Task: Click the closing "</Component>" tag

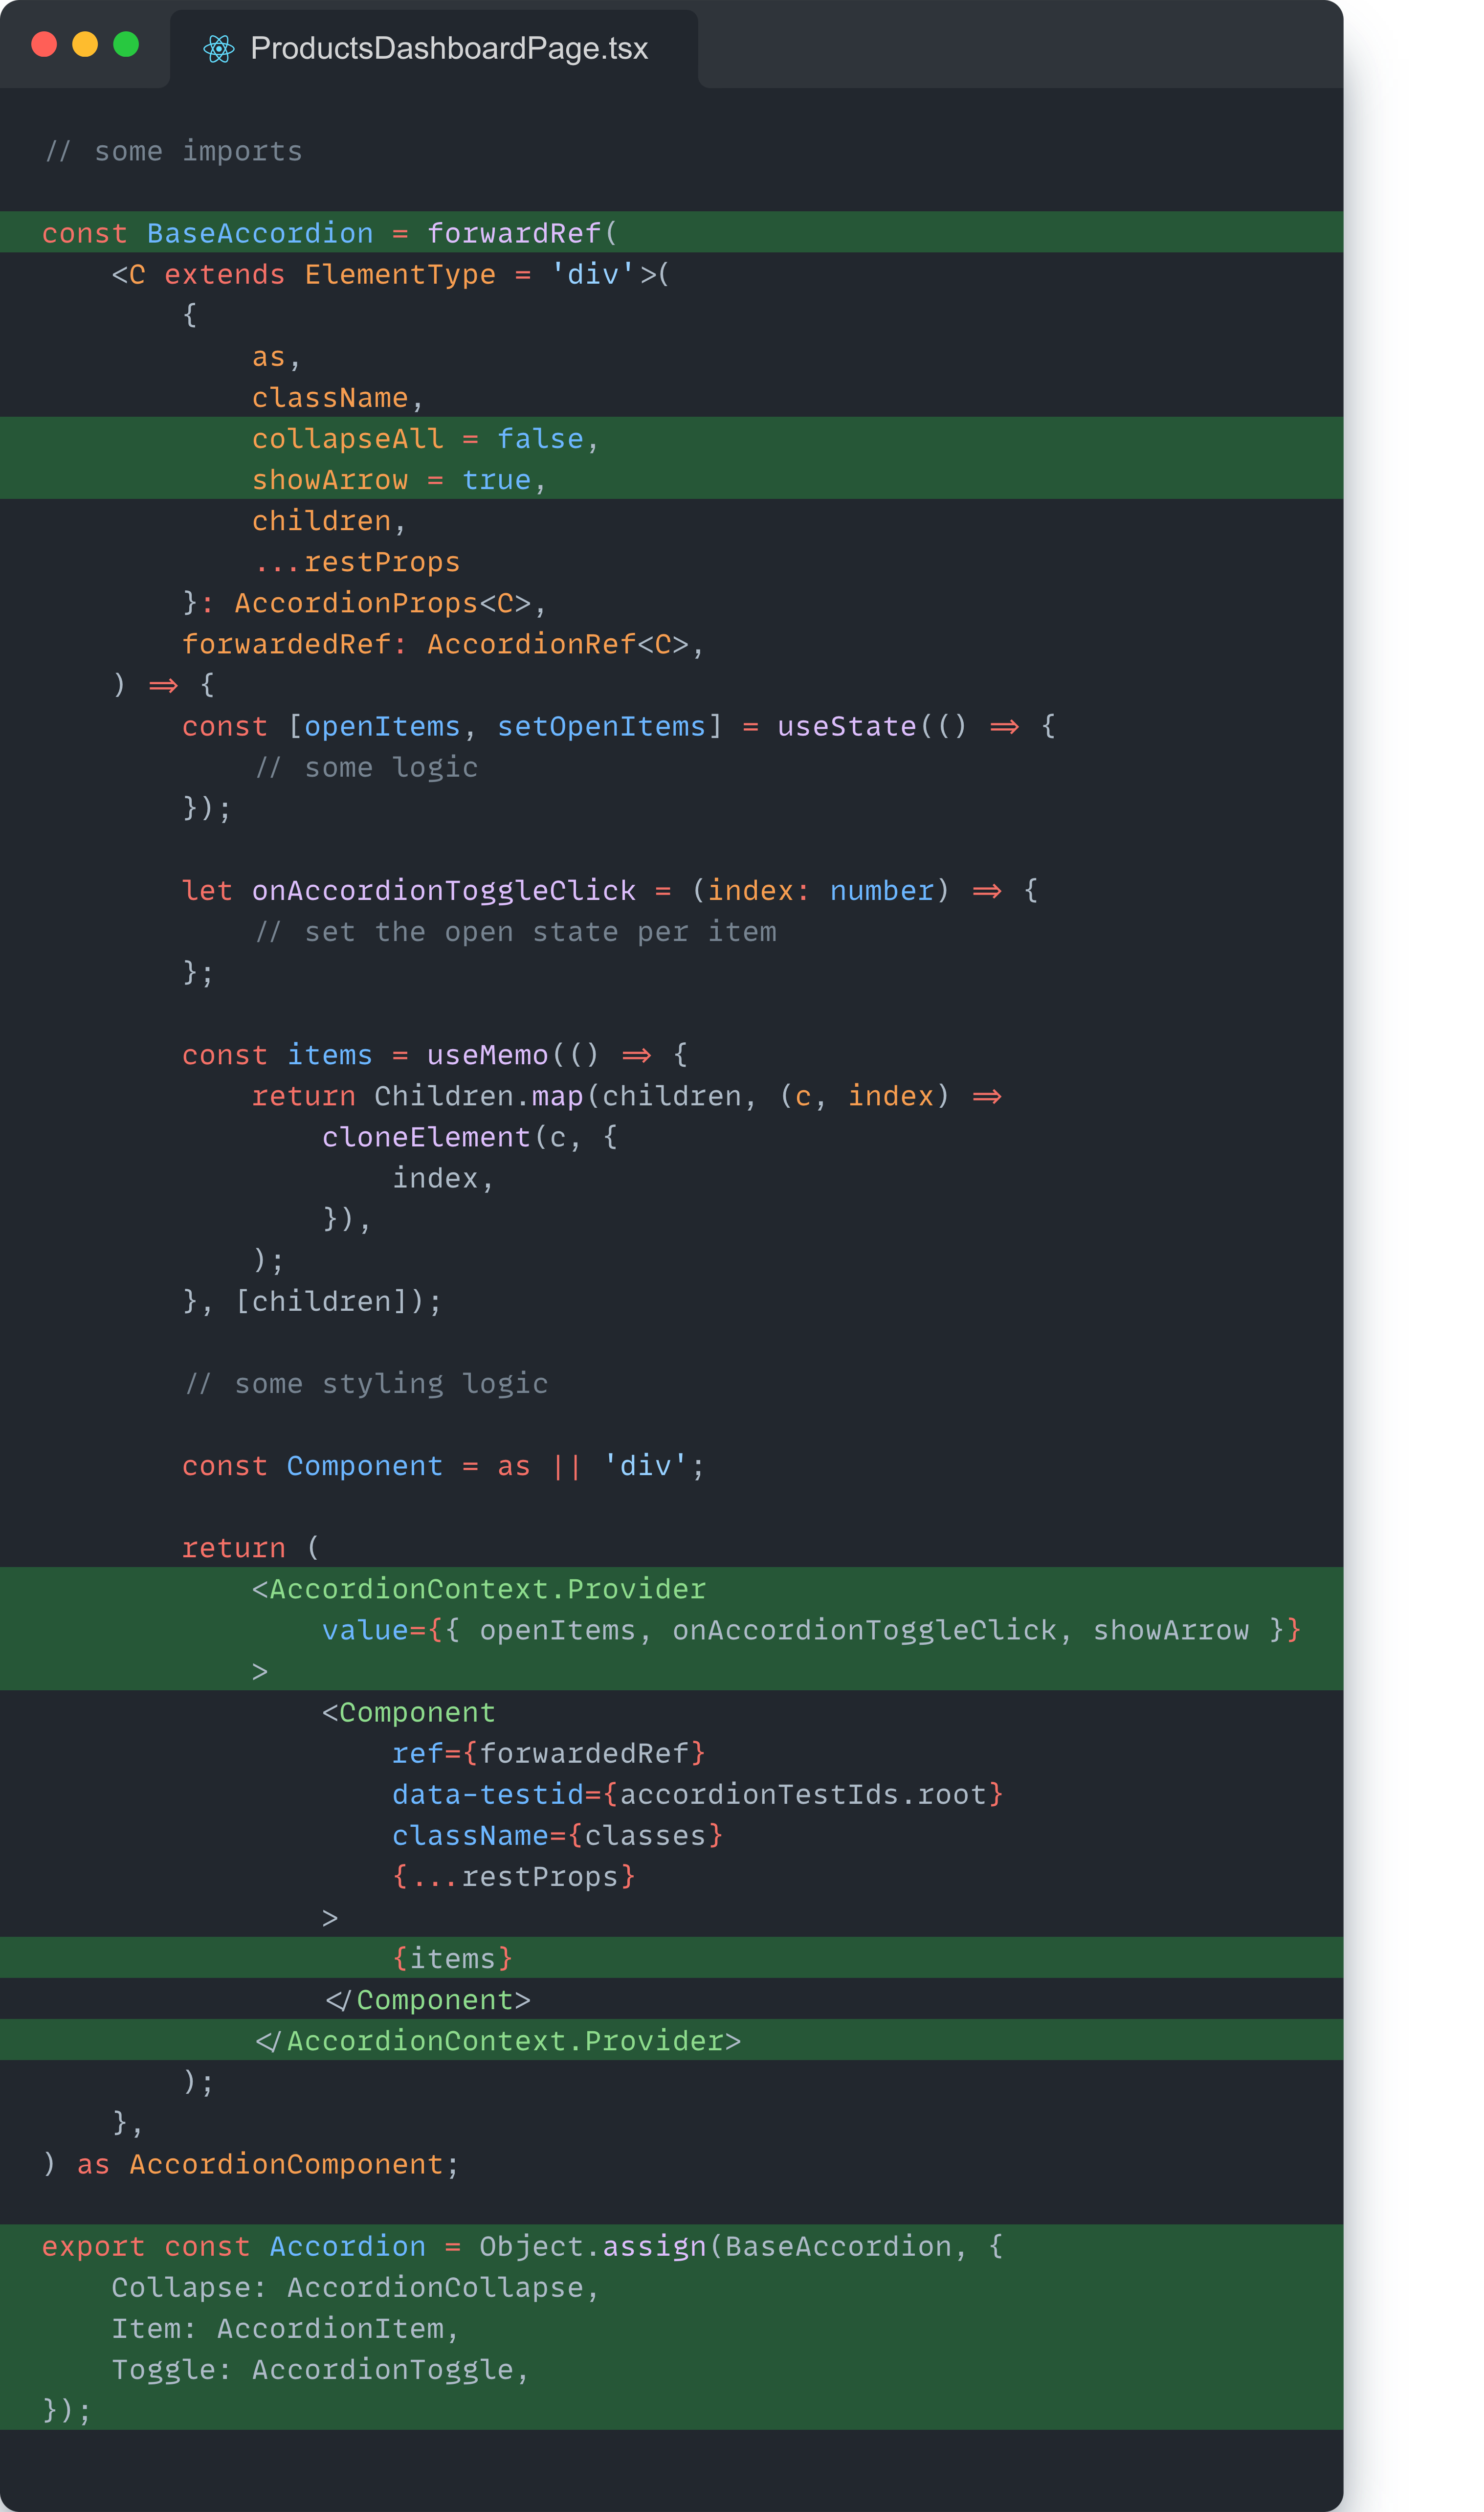Action: tap(428, 1999)
